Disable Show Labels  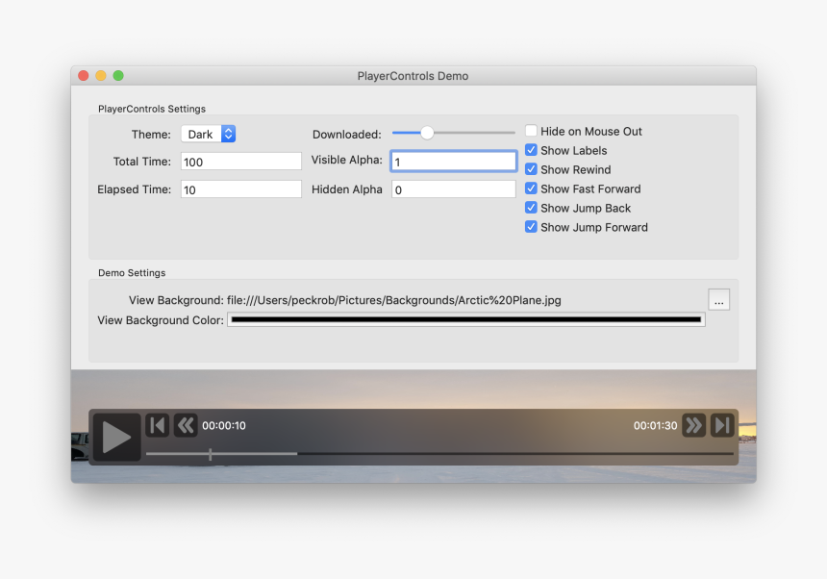click(x=531, y=150)
